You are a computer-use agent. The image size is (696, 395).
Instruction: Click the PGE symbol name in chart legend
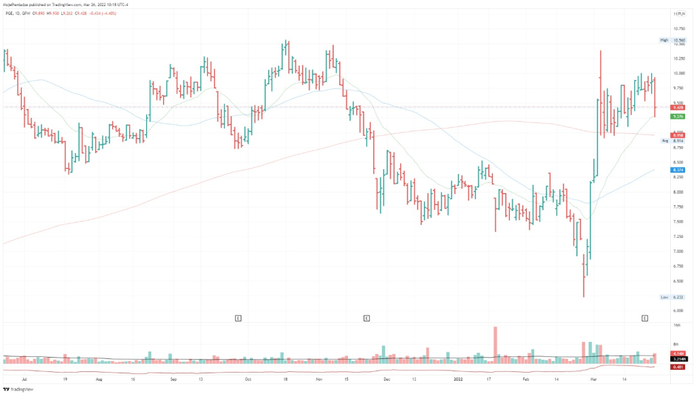[x=10, y=13]
